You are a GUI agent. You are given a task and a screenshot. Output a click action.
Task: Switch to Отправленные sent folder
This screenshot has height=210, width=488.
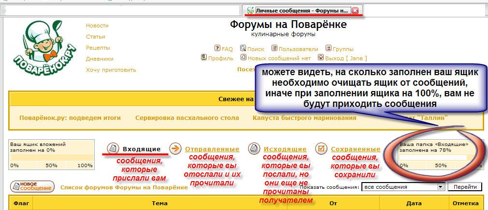pos(212,149)
